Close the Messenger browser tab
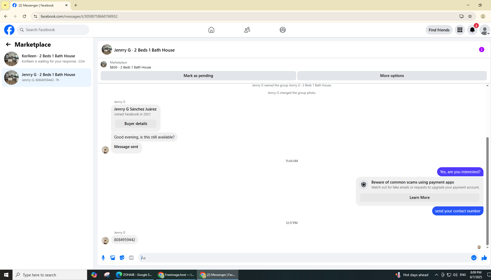491x280 pixels. 66,5
